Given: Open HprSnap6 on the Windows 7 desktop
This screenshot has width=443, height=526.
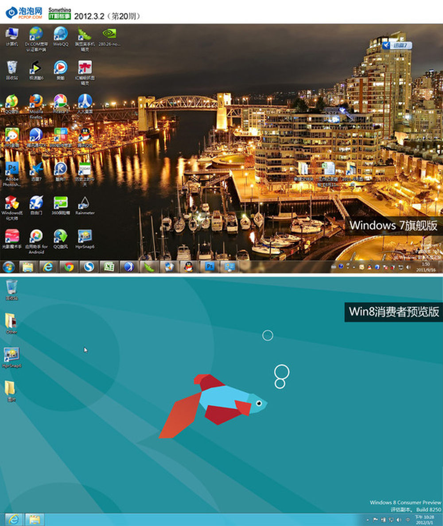Looking at the screenshot, I should (85, 239).
